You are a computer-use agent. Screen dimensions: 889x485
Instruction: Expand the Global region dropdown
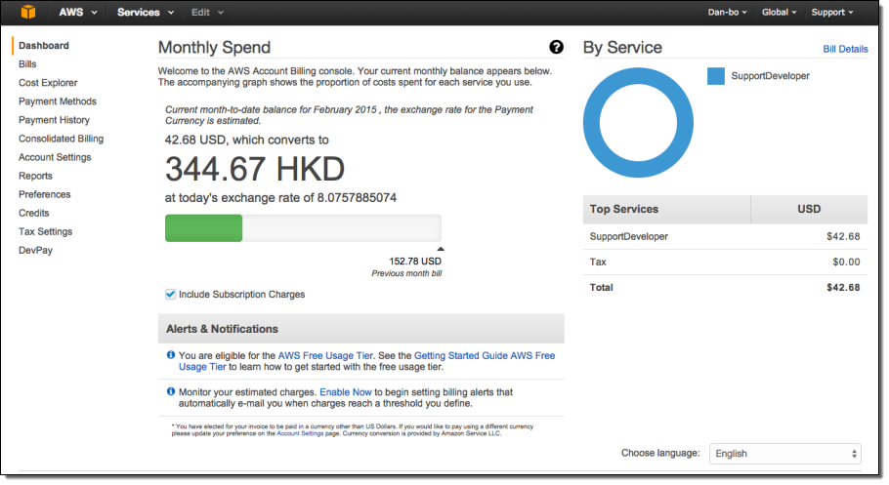(779, 12)
